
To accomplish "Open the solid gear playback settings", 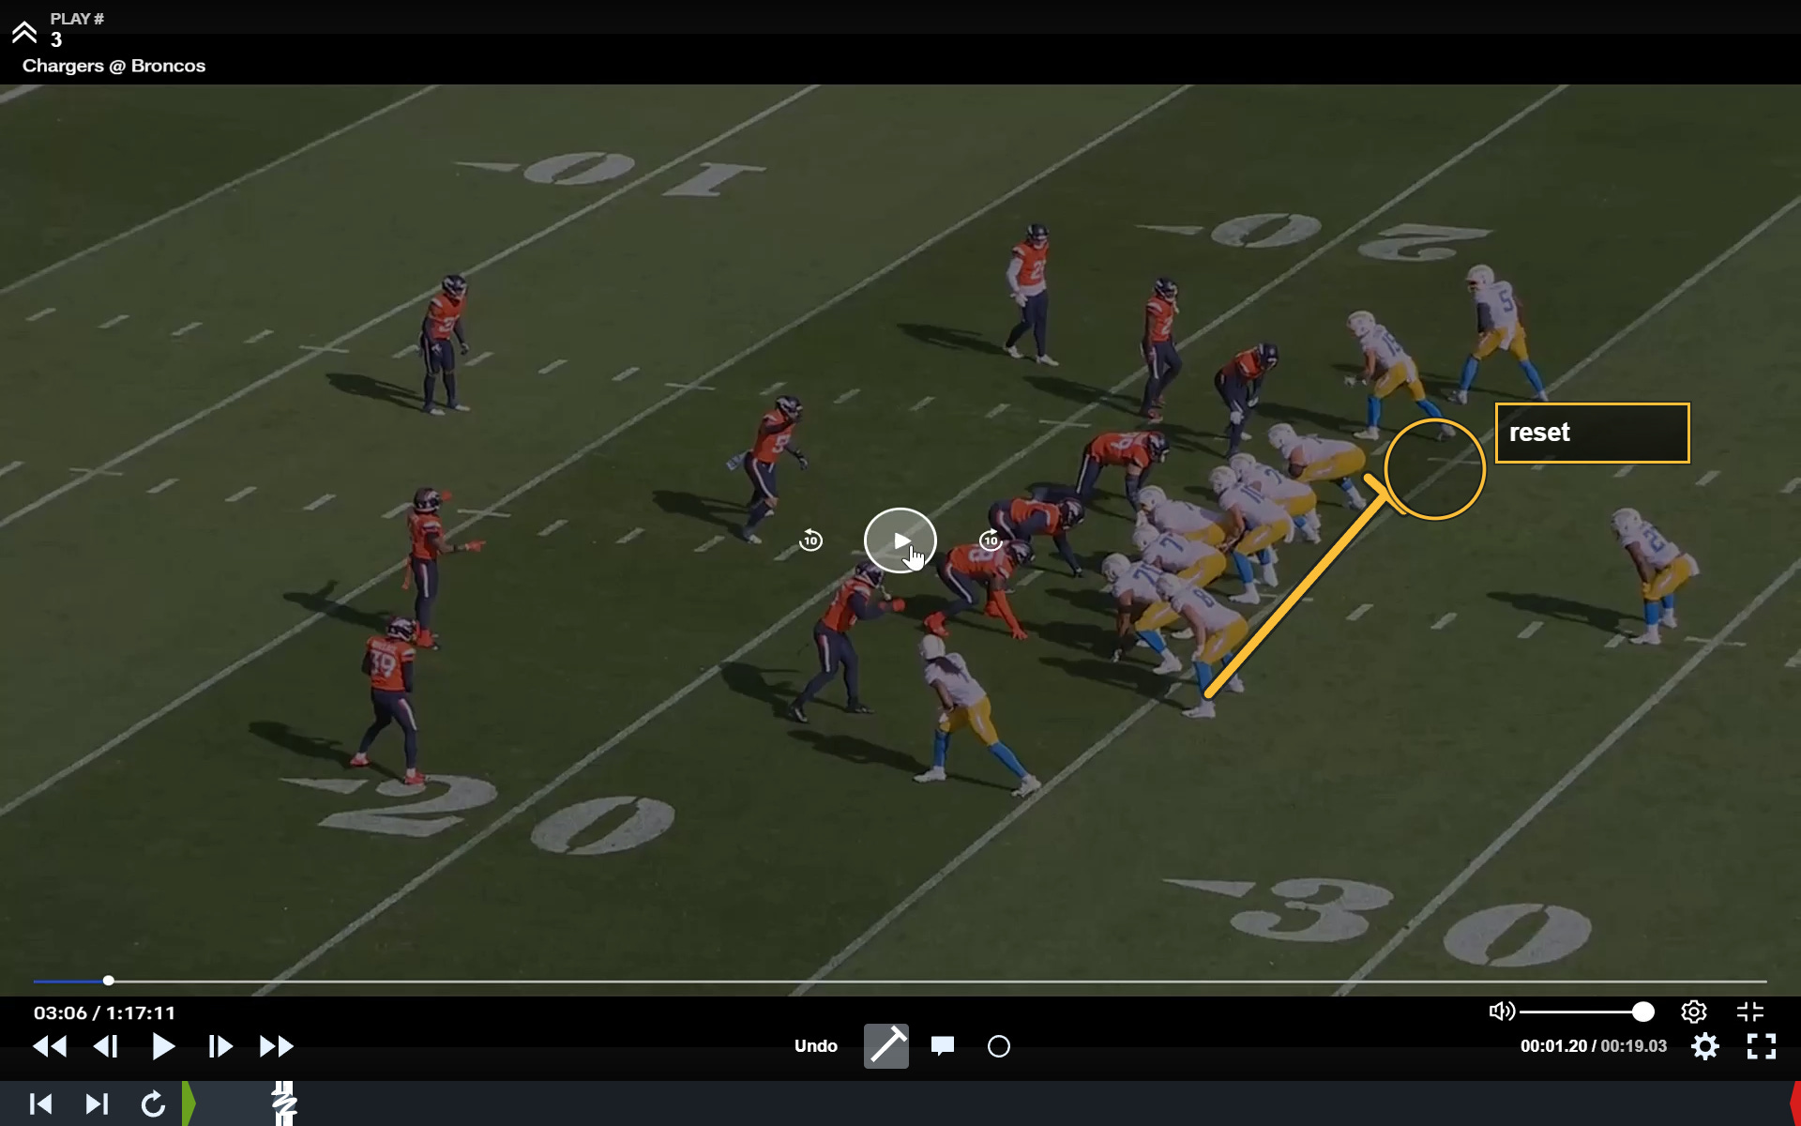I will (1705, 1046).
